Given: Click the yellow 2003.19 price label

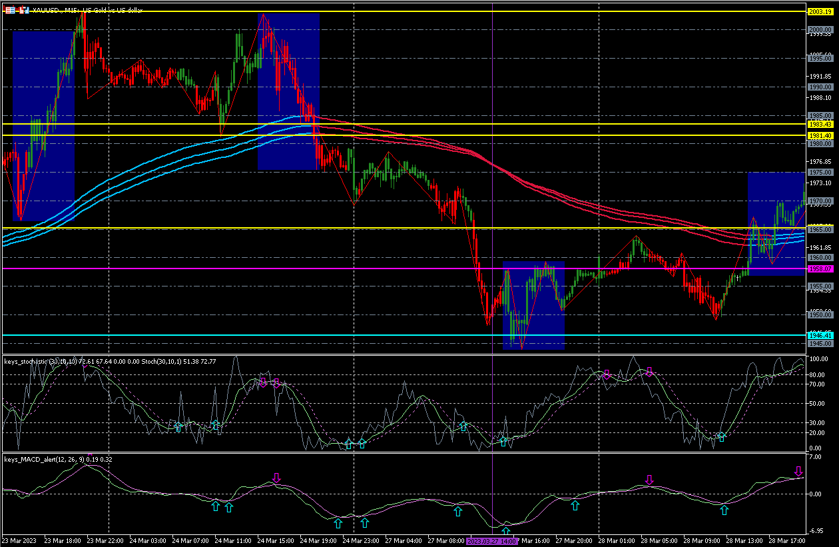Looking at the screenshot, I should point(819,12).
